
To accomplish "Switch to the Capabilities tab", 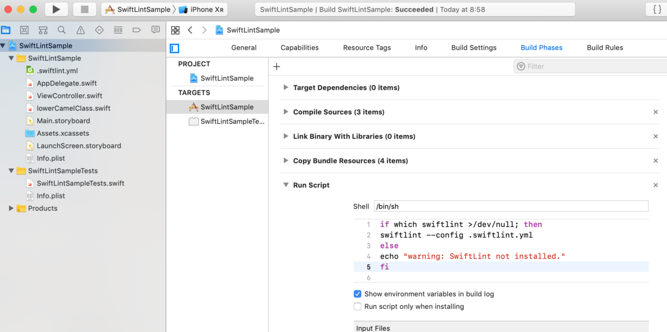I will coord(300,48).
